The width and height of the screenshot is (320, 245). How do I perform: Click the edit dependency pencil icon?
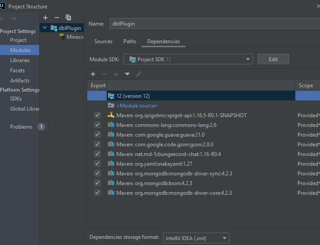click(x=139, y=74)
